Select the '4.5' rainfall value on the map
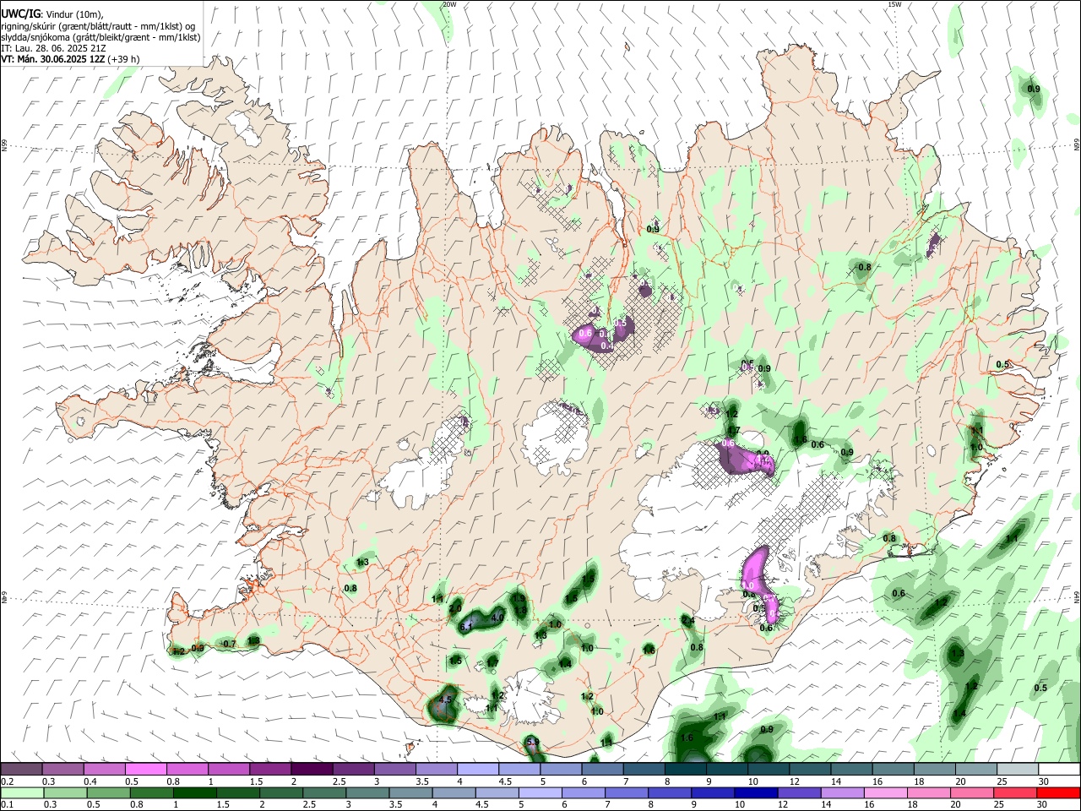This screenshot has width=1081, height=811. 446,699
